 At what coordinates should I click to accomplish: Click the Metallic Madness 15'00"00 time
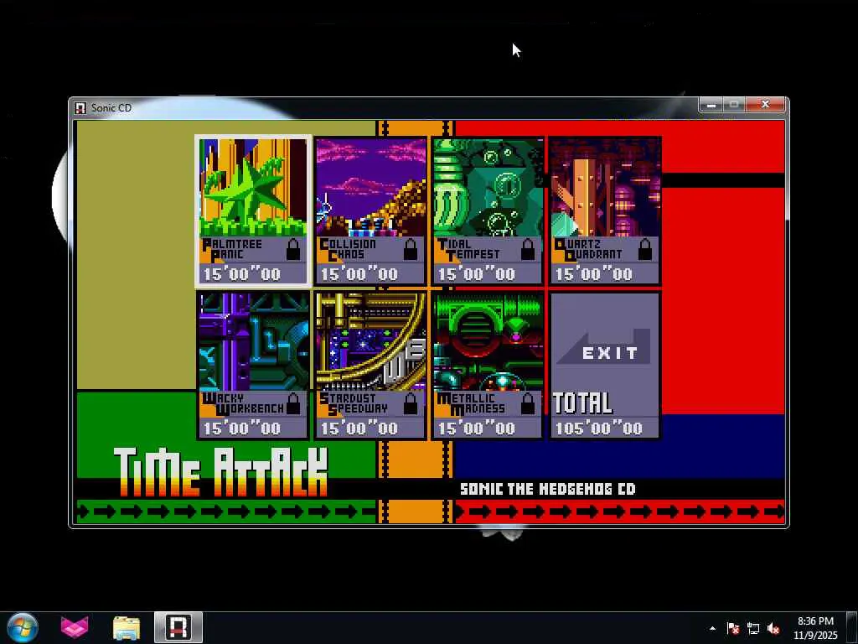[x=477, y=428]
